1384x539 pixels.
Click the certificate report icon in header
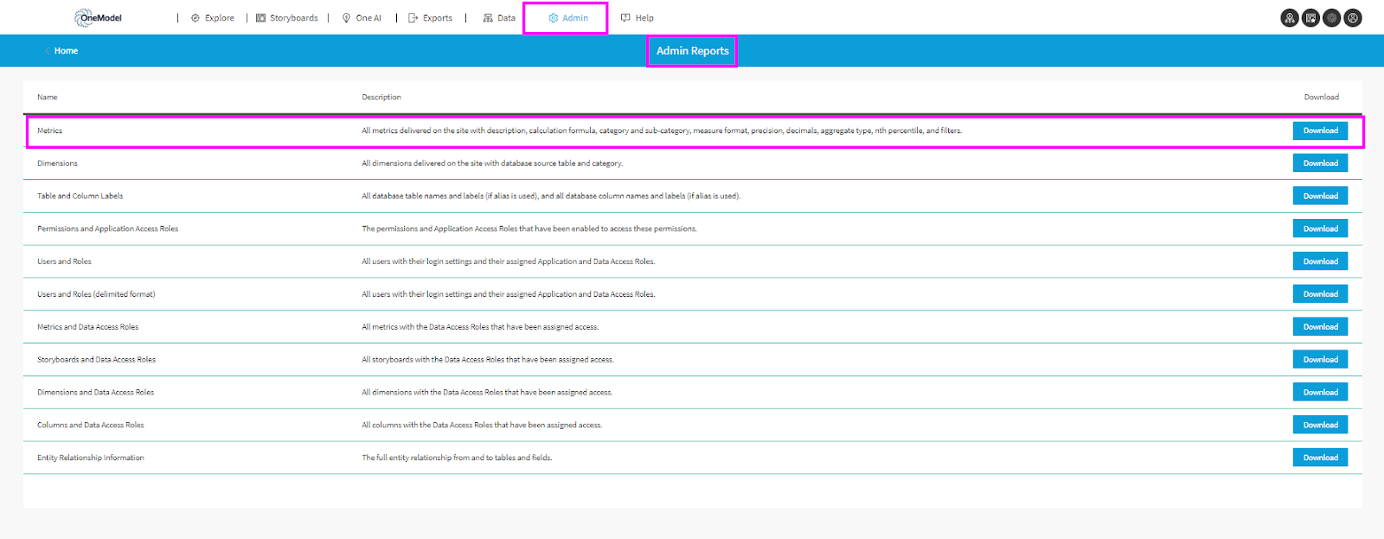click(1310, 18)
